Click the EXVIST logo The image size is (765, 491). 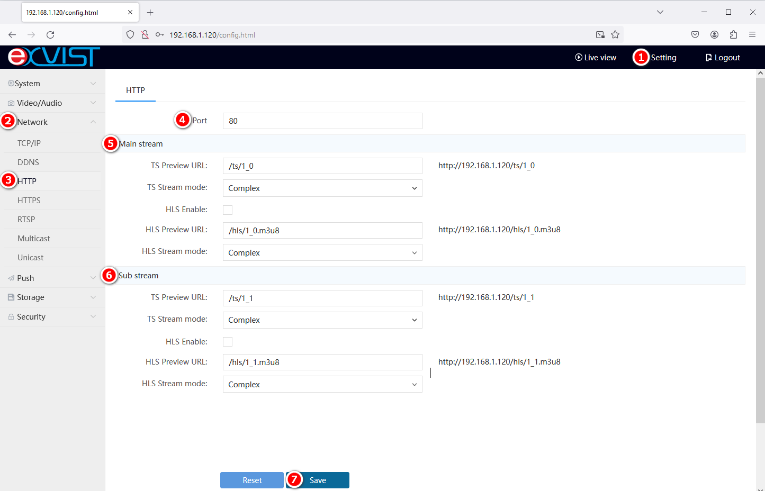pyautogui.click(x=53, y=57)
